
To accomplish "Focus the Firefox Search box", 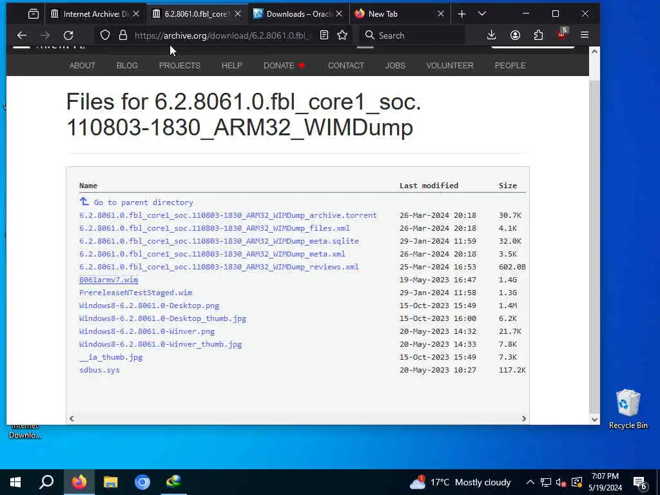I will tap(412, 35).
